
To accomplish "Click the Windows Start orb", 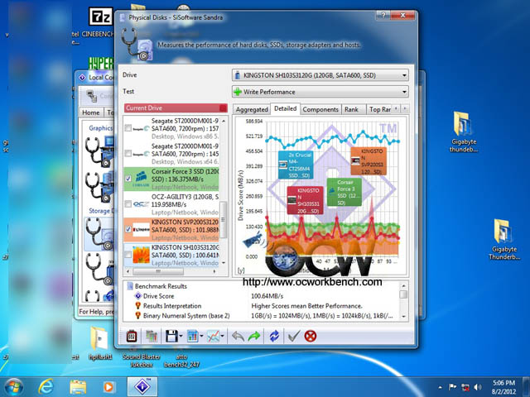I will 14,387.
